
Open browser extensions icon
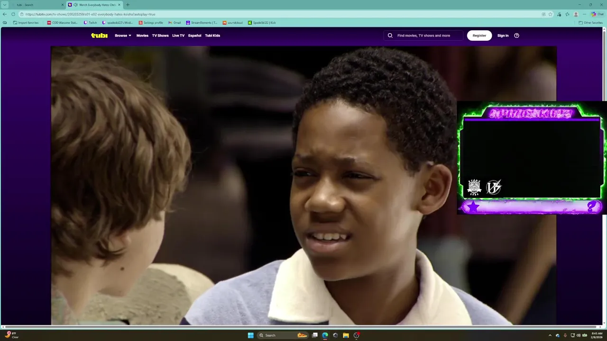pos(560,14)
